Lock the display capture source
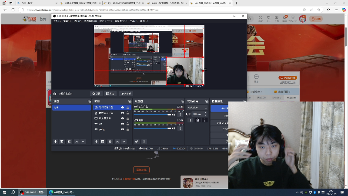The width and height of the screenshot is (348, 196). tap(127, 118)
